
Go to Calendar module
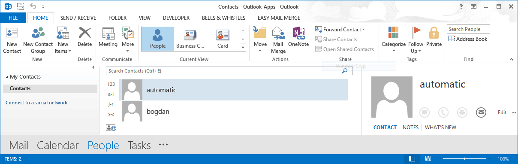pyautogui.click(x=58, y=145)
